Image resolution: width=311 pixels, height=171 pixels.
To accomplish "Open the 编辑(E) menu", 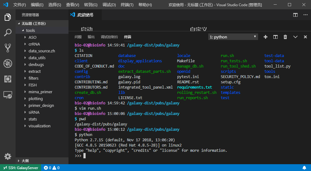I will coord(37,5).
